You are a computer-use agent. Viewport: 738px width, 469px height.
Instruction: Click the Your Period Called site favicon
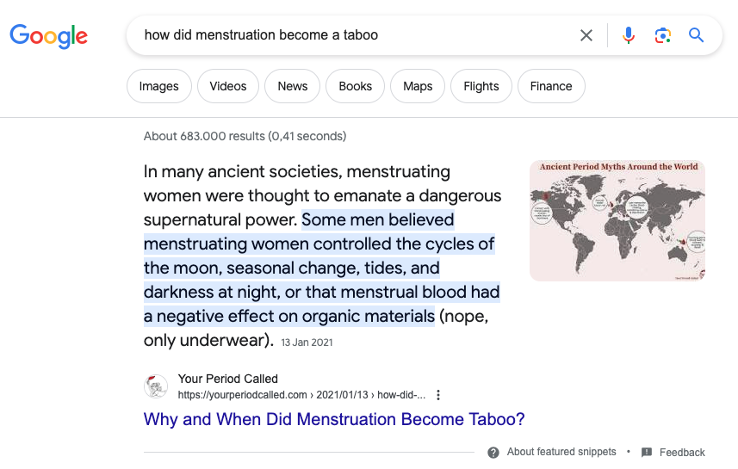pyautogui.click(x=156, y=386)
